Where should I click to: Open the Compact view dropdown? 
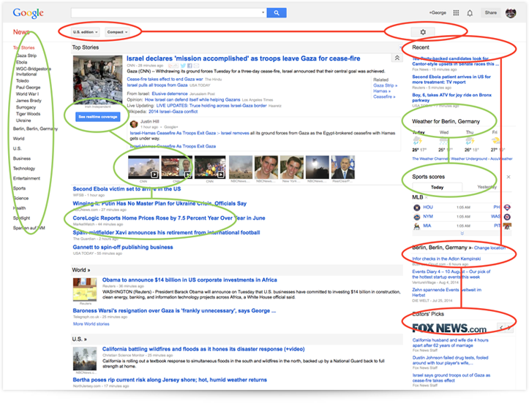click(117, 32)
